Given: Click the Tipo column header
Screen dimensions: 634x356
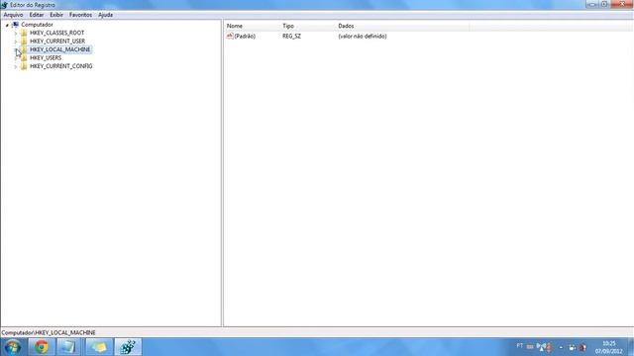Looking at the screenshot, I should pyautogui.click(x=308, y=26).
